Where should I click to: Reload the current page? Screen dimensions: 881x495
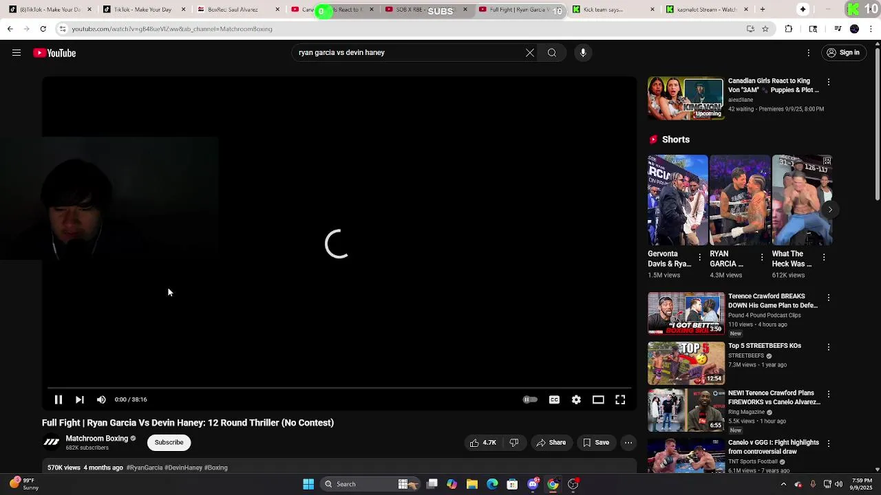pos(43,29)
